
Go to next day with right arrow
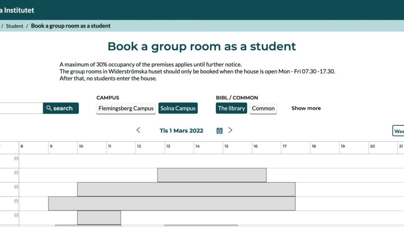pyautogui.click(x=230, y=130)
